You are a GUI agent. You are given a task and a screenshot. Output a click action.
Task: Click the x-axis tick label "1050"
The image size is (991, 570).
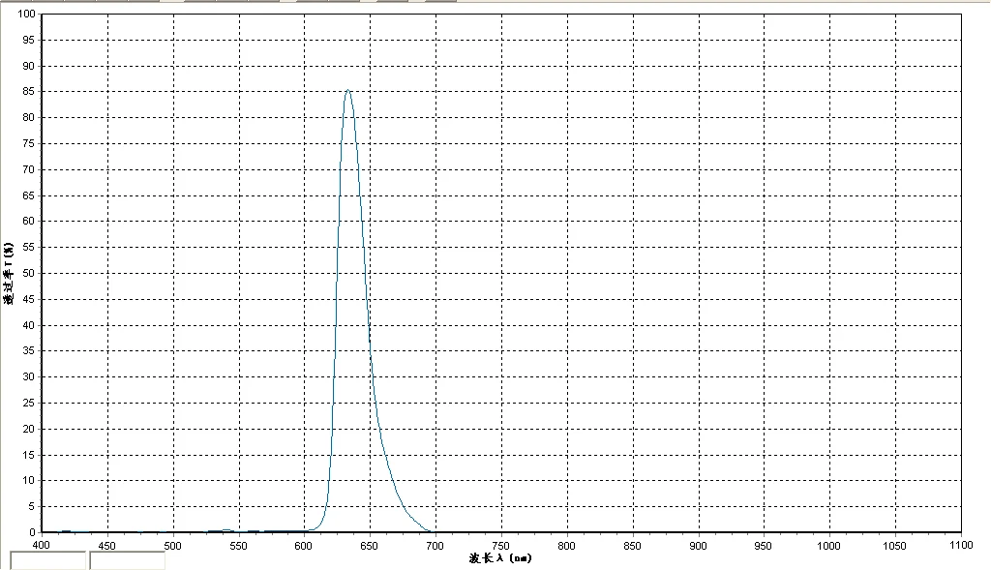point(894,546)
